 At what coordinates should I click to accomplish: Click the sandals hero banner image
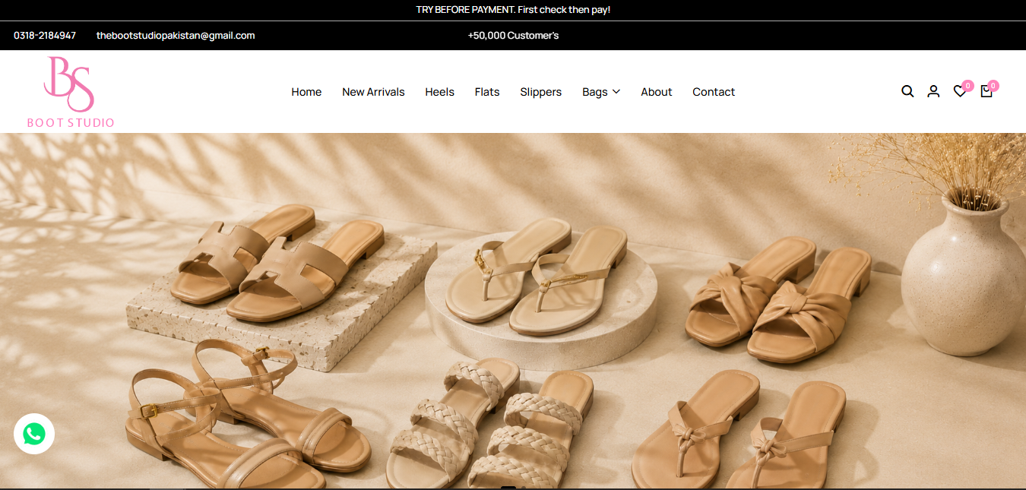513,311
